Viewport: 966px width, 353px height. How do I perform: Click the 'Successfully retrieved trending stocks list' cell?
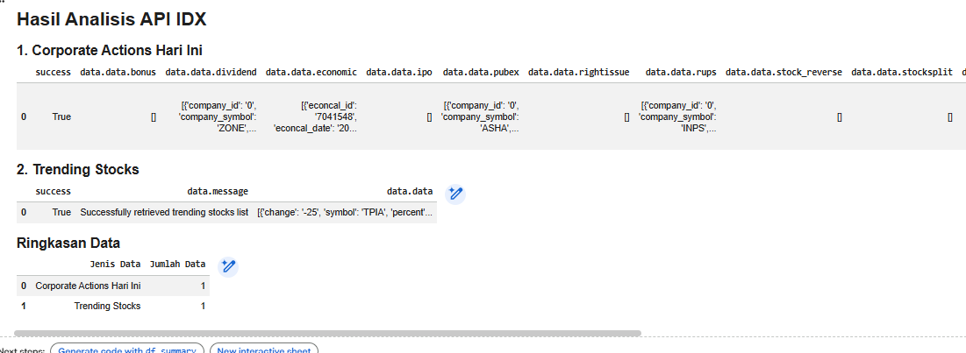(x=164, y=212)
